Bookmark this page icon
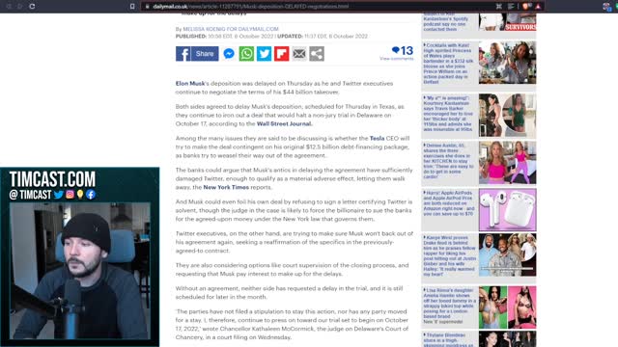Screen dimensions: 618x347 click(132, 7)
